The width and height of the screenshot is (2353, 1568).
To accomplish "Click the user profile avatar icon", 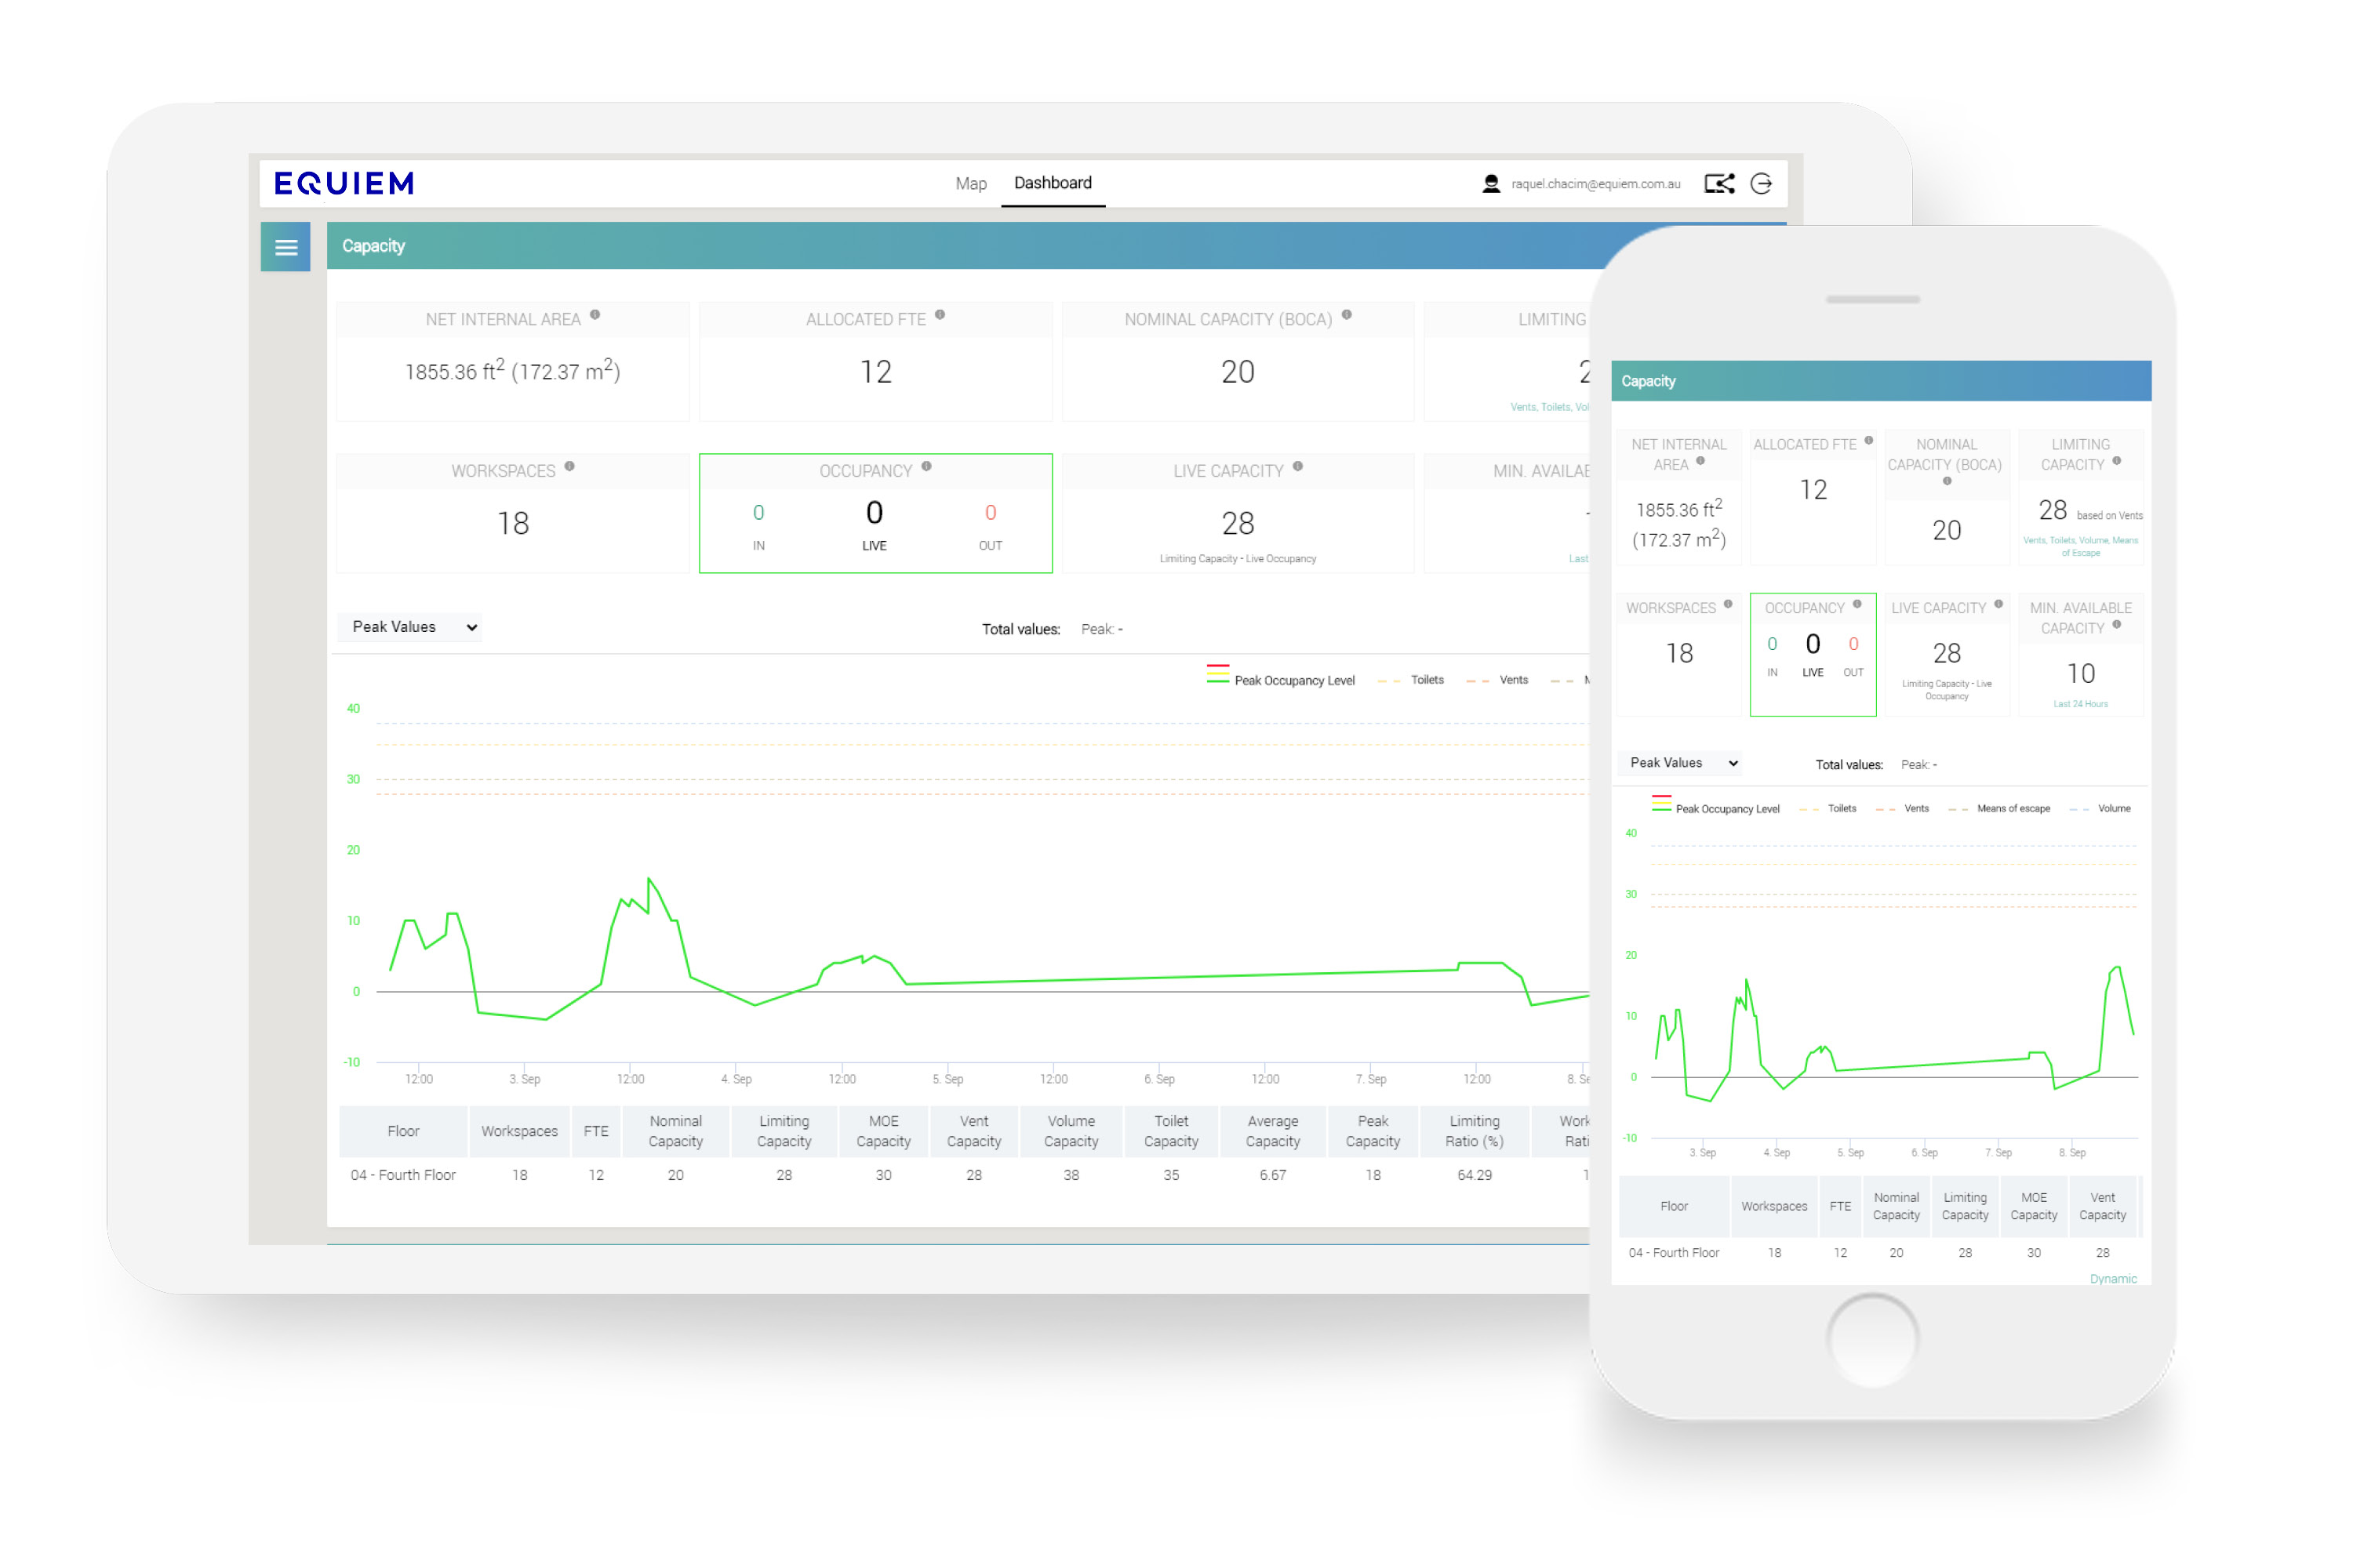I will pos(1491,184).
